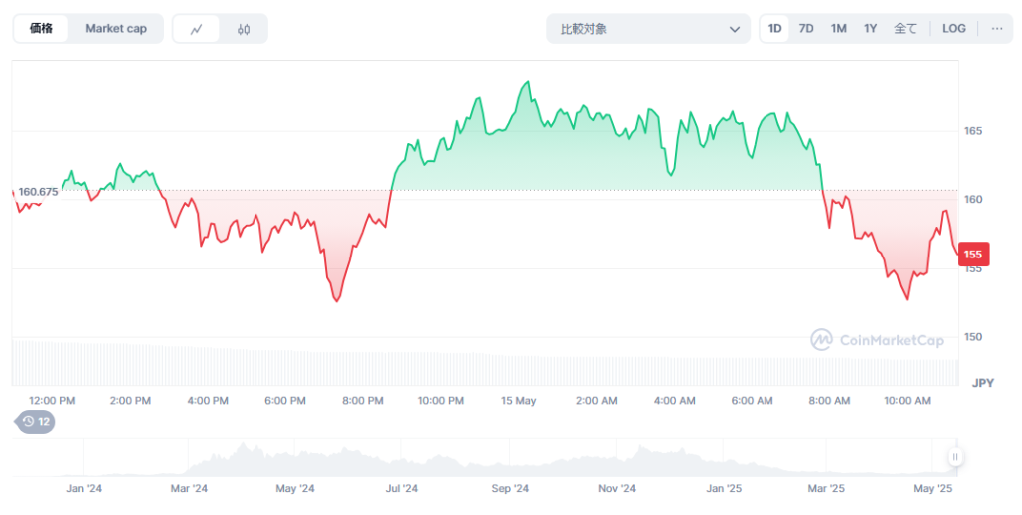Toggle LOG scale on the chart
Screen dimensions: 1022x515
tap(953, 29)
